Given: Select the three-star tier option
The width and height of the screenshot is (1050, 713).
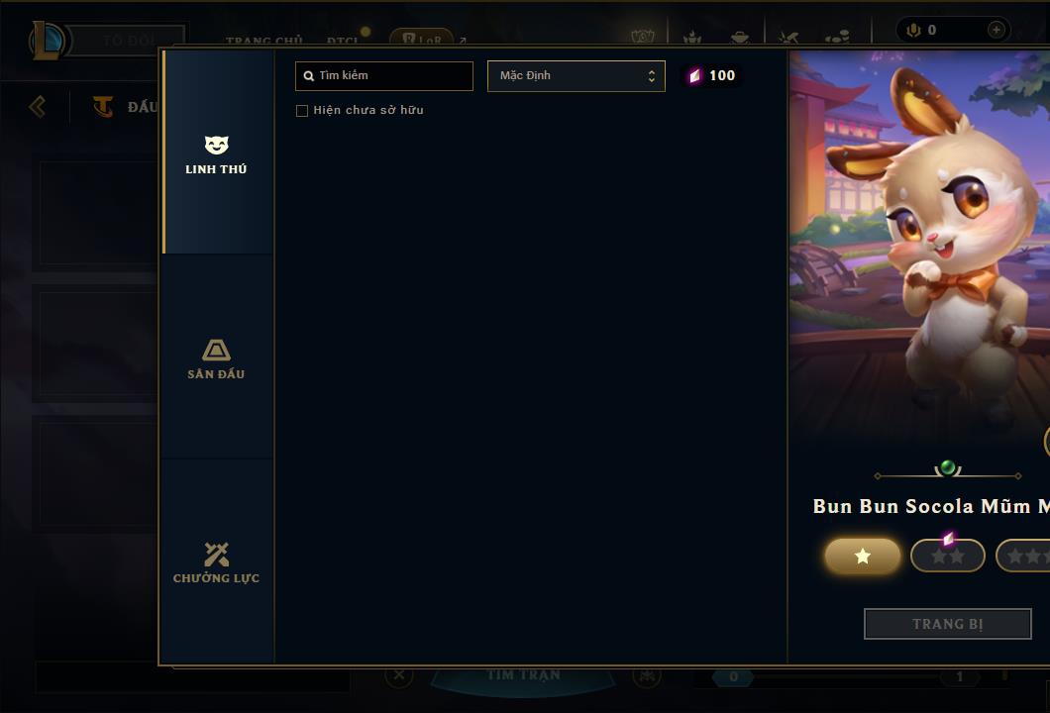Looking at the screenshot, I should coord(1023,556).
